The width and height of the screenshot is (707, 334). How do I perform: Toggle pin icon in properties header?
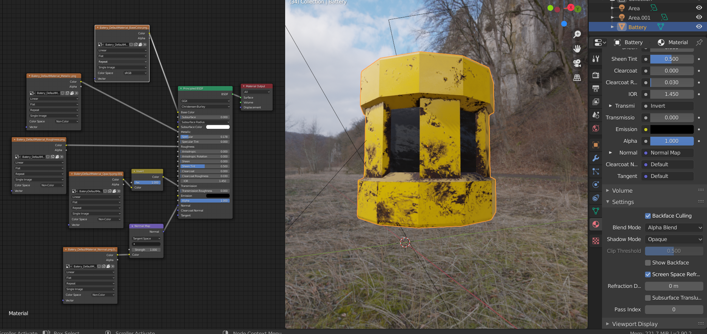699,42
